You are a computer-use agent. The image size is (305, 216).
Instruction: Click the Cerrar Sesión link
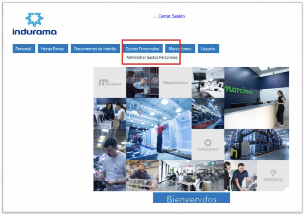click(171, 16)
